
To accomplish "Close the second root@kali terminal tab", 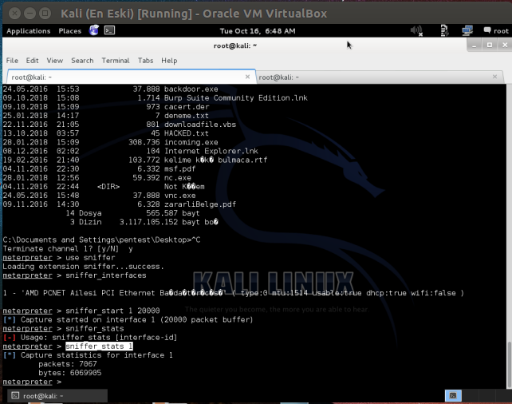I will coord(494,77).
